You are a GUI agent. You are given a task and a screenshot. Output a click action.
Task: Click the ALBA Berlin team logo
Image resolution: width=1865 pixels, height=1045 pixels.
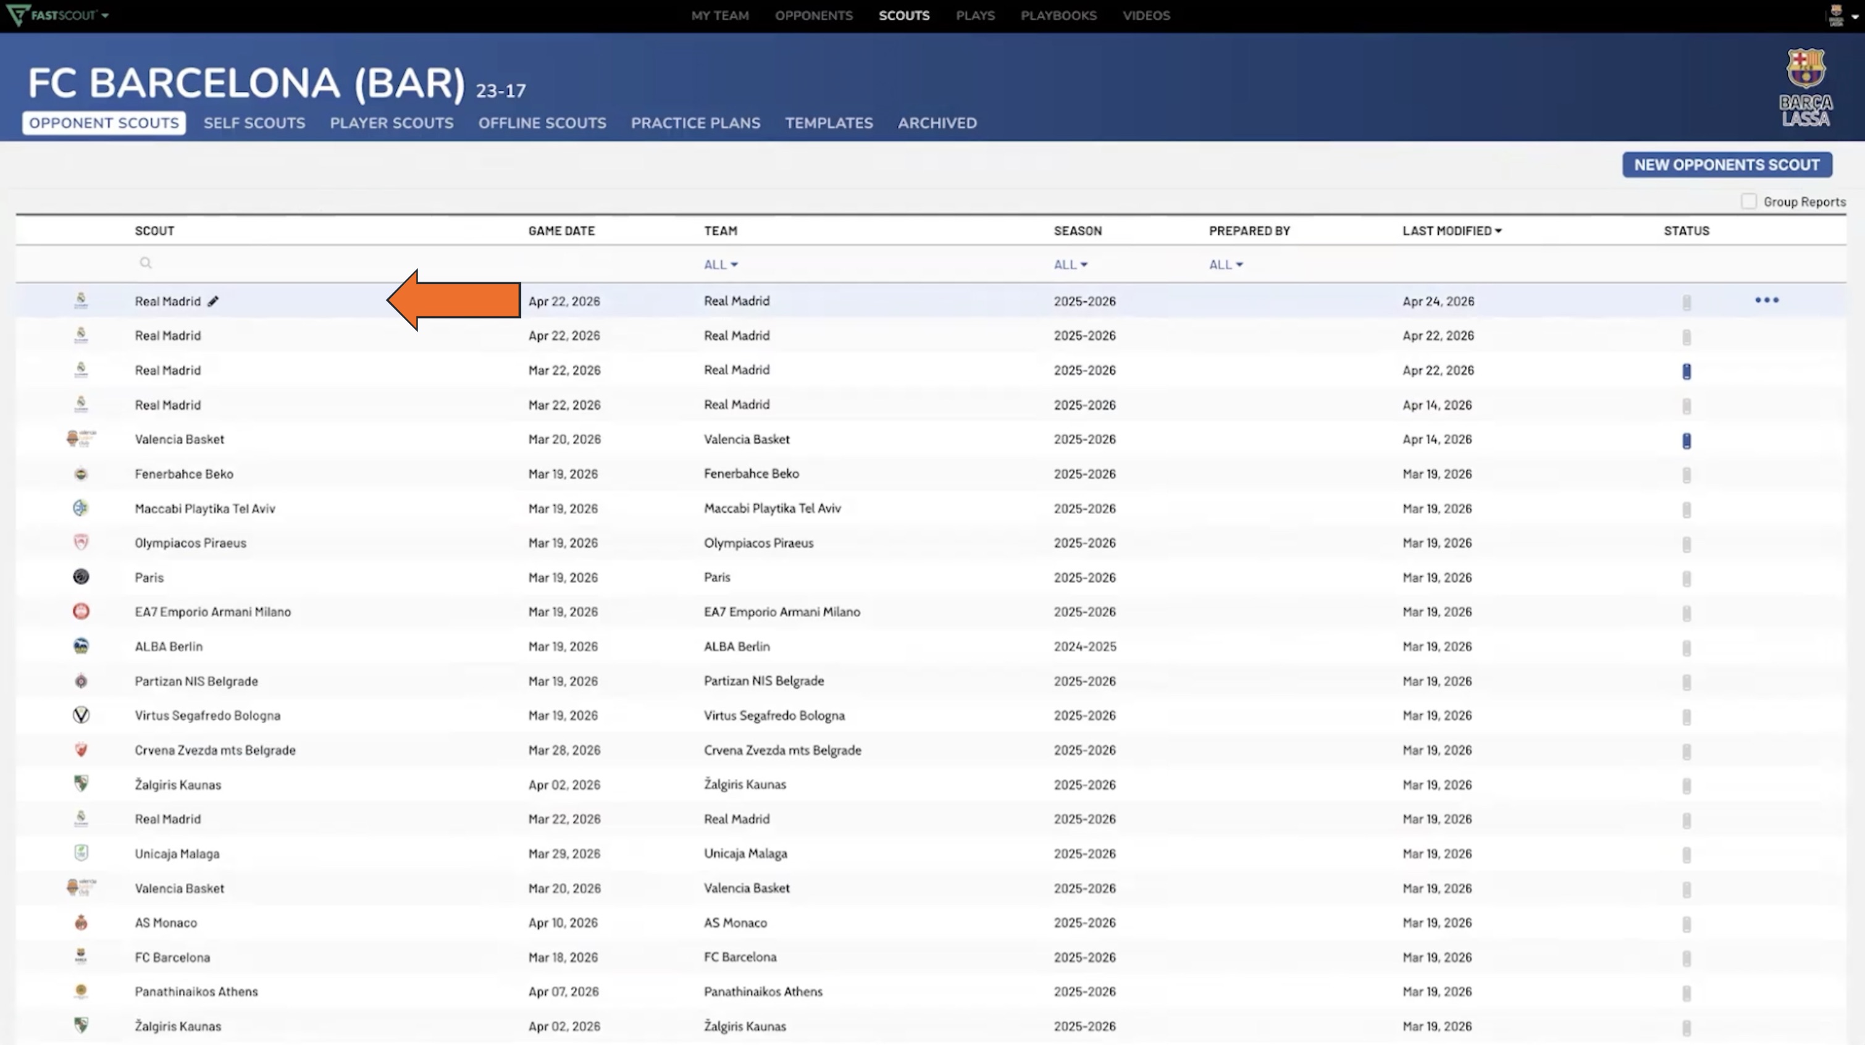(81, 646)
